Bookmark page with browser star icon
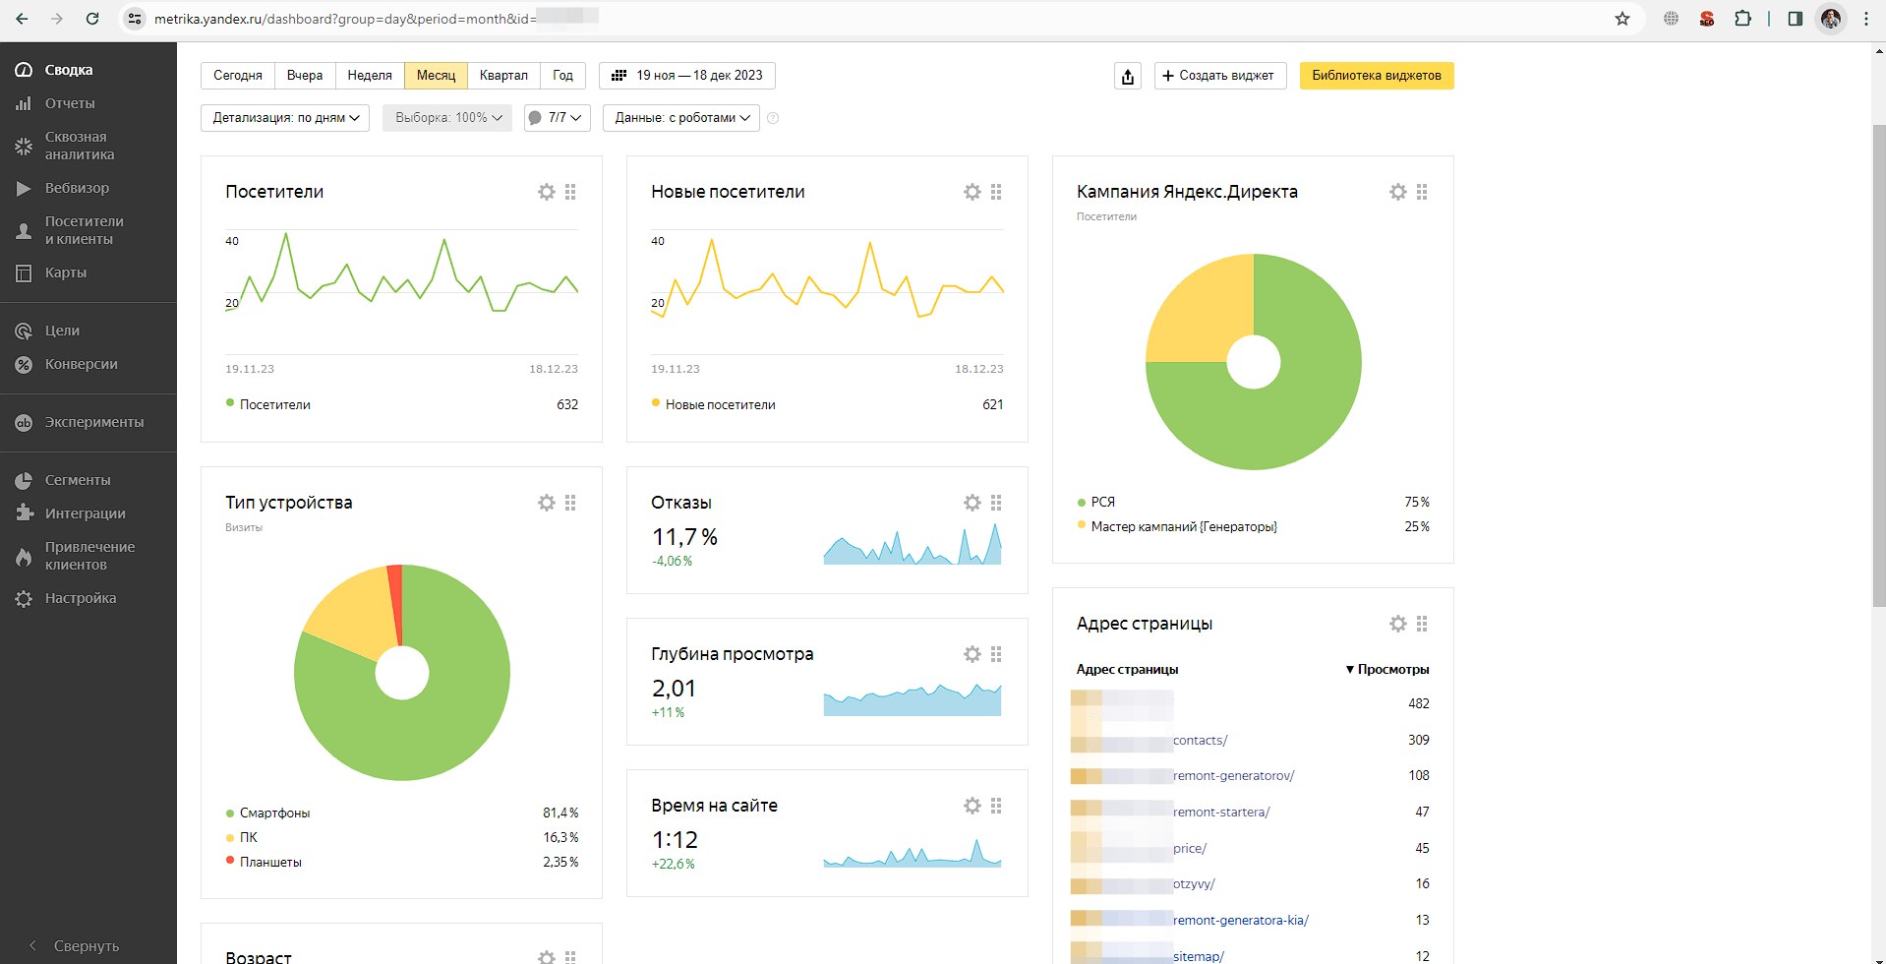The height and width of the screenshot is (964, 1886). (1622, 19)
